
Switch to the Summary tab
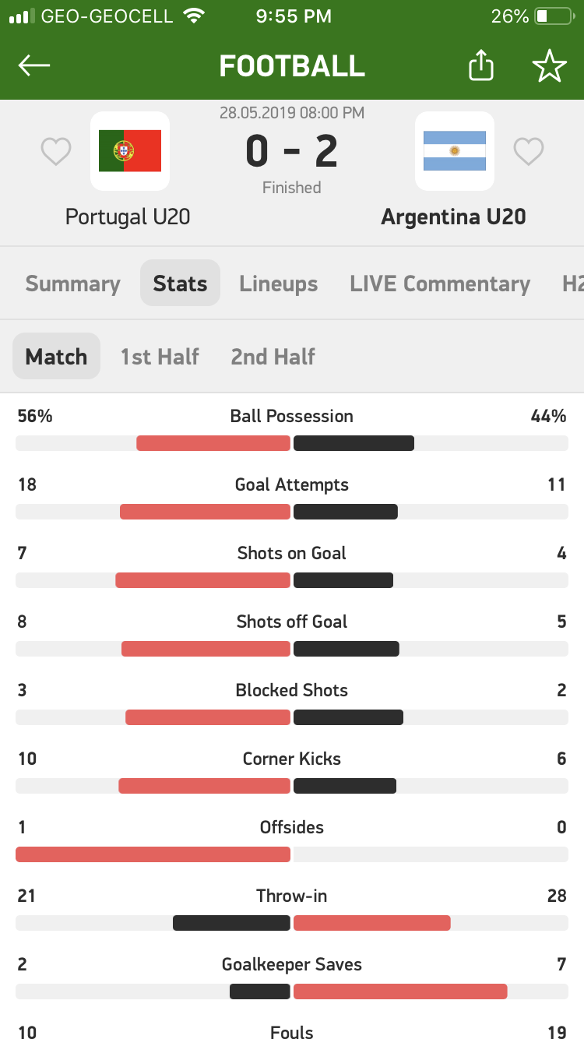72,284
